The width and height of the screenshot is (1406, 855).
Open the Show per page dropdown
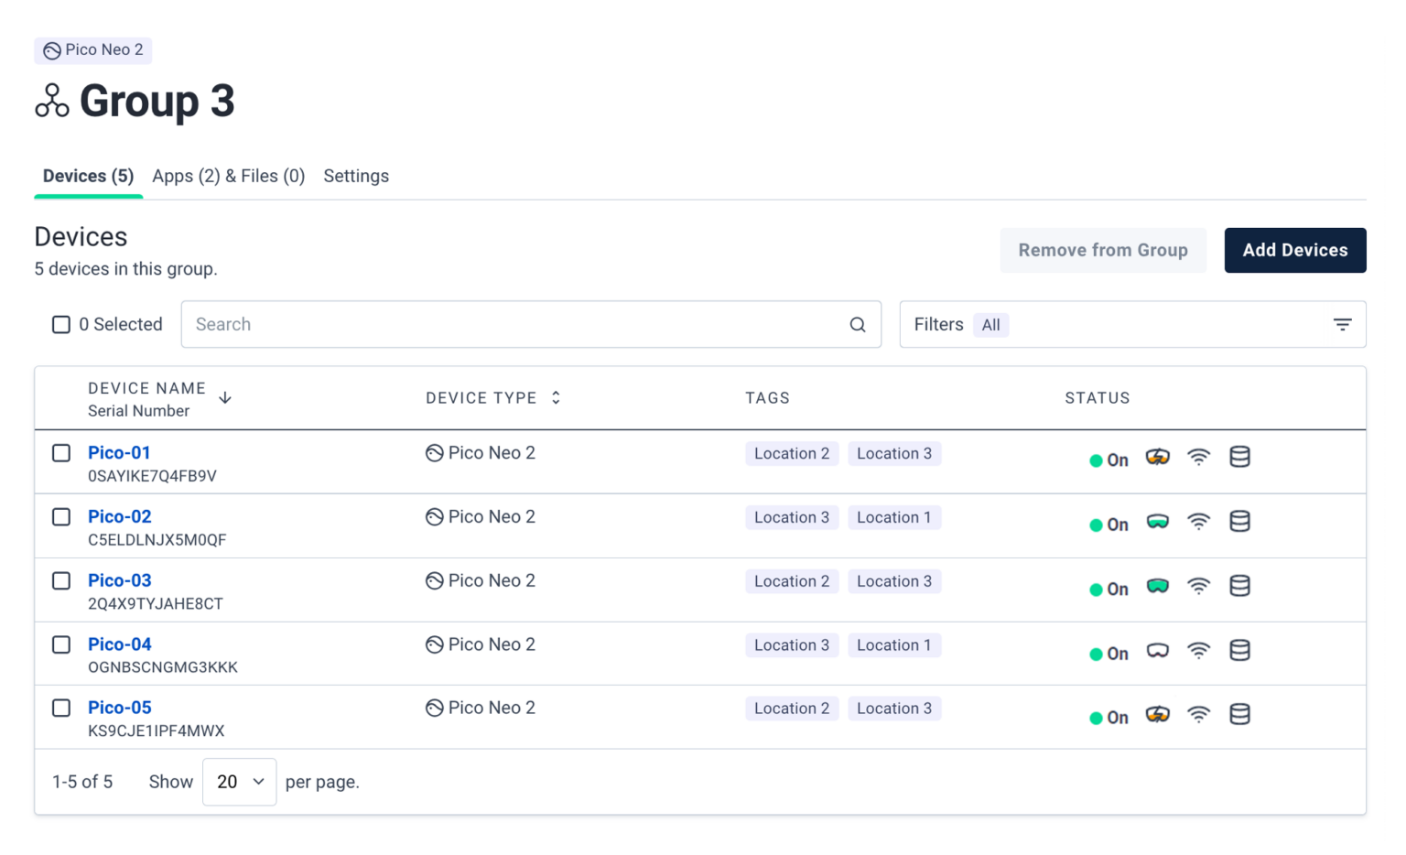(x=239, y=781)
